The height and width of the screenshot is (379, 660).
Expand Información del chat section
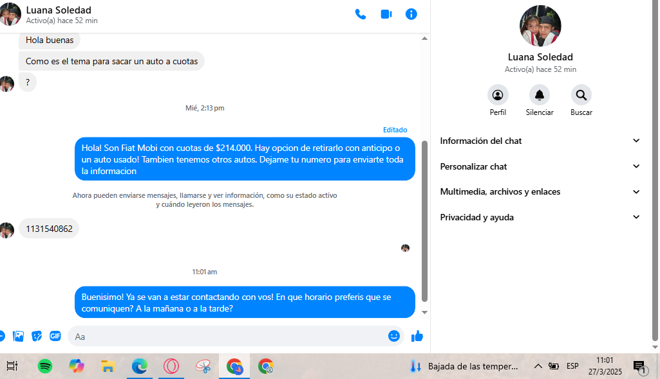(540, 141)
